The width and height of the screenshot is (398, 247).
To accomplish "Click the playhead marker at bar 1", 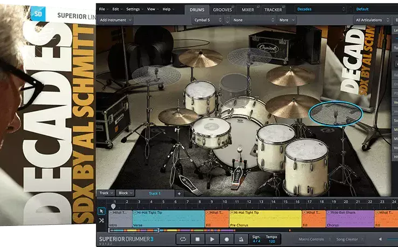I will (x=113, y=207).
